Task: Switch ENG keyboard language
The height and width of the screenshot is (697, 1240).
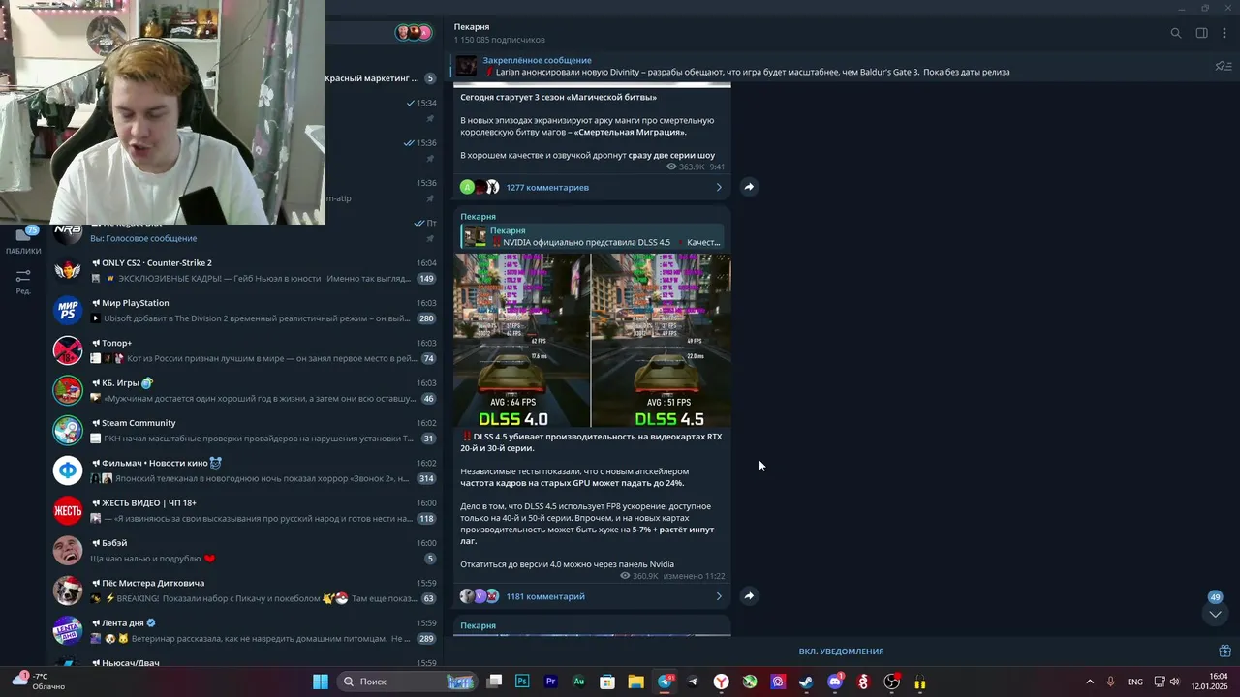Action: click(x=1134, y=682)
